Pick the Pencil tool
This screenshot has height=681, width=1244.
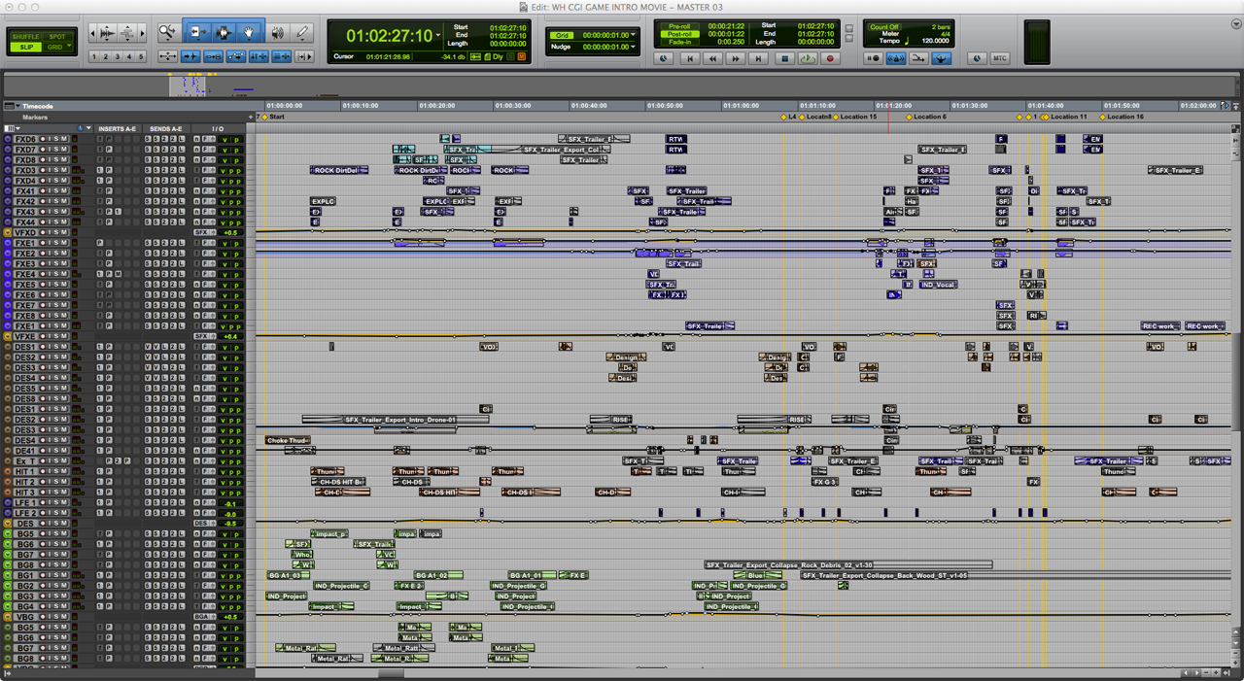302,33
